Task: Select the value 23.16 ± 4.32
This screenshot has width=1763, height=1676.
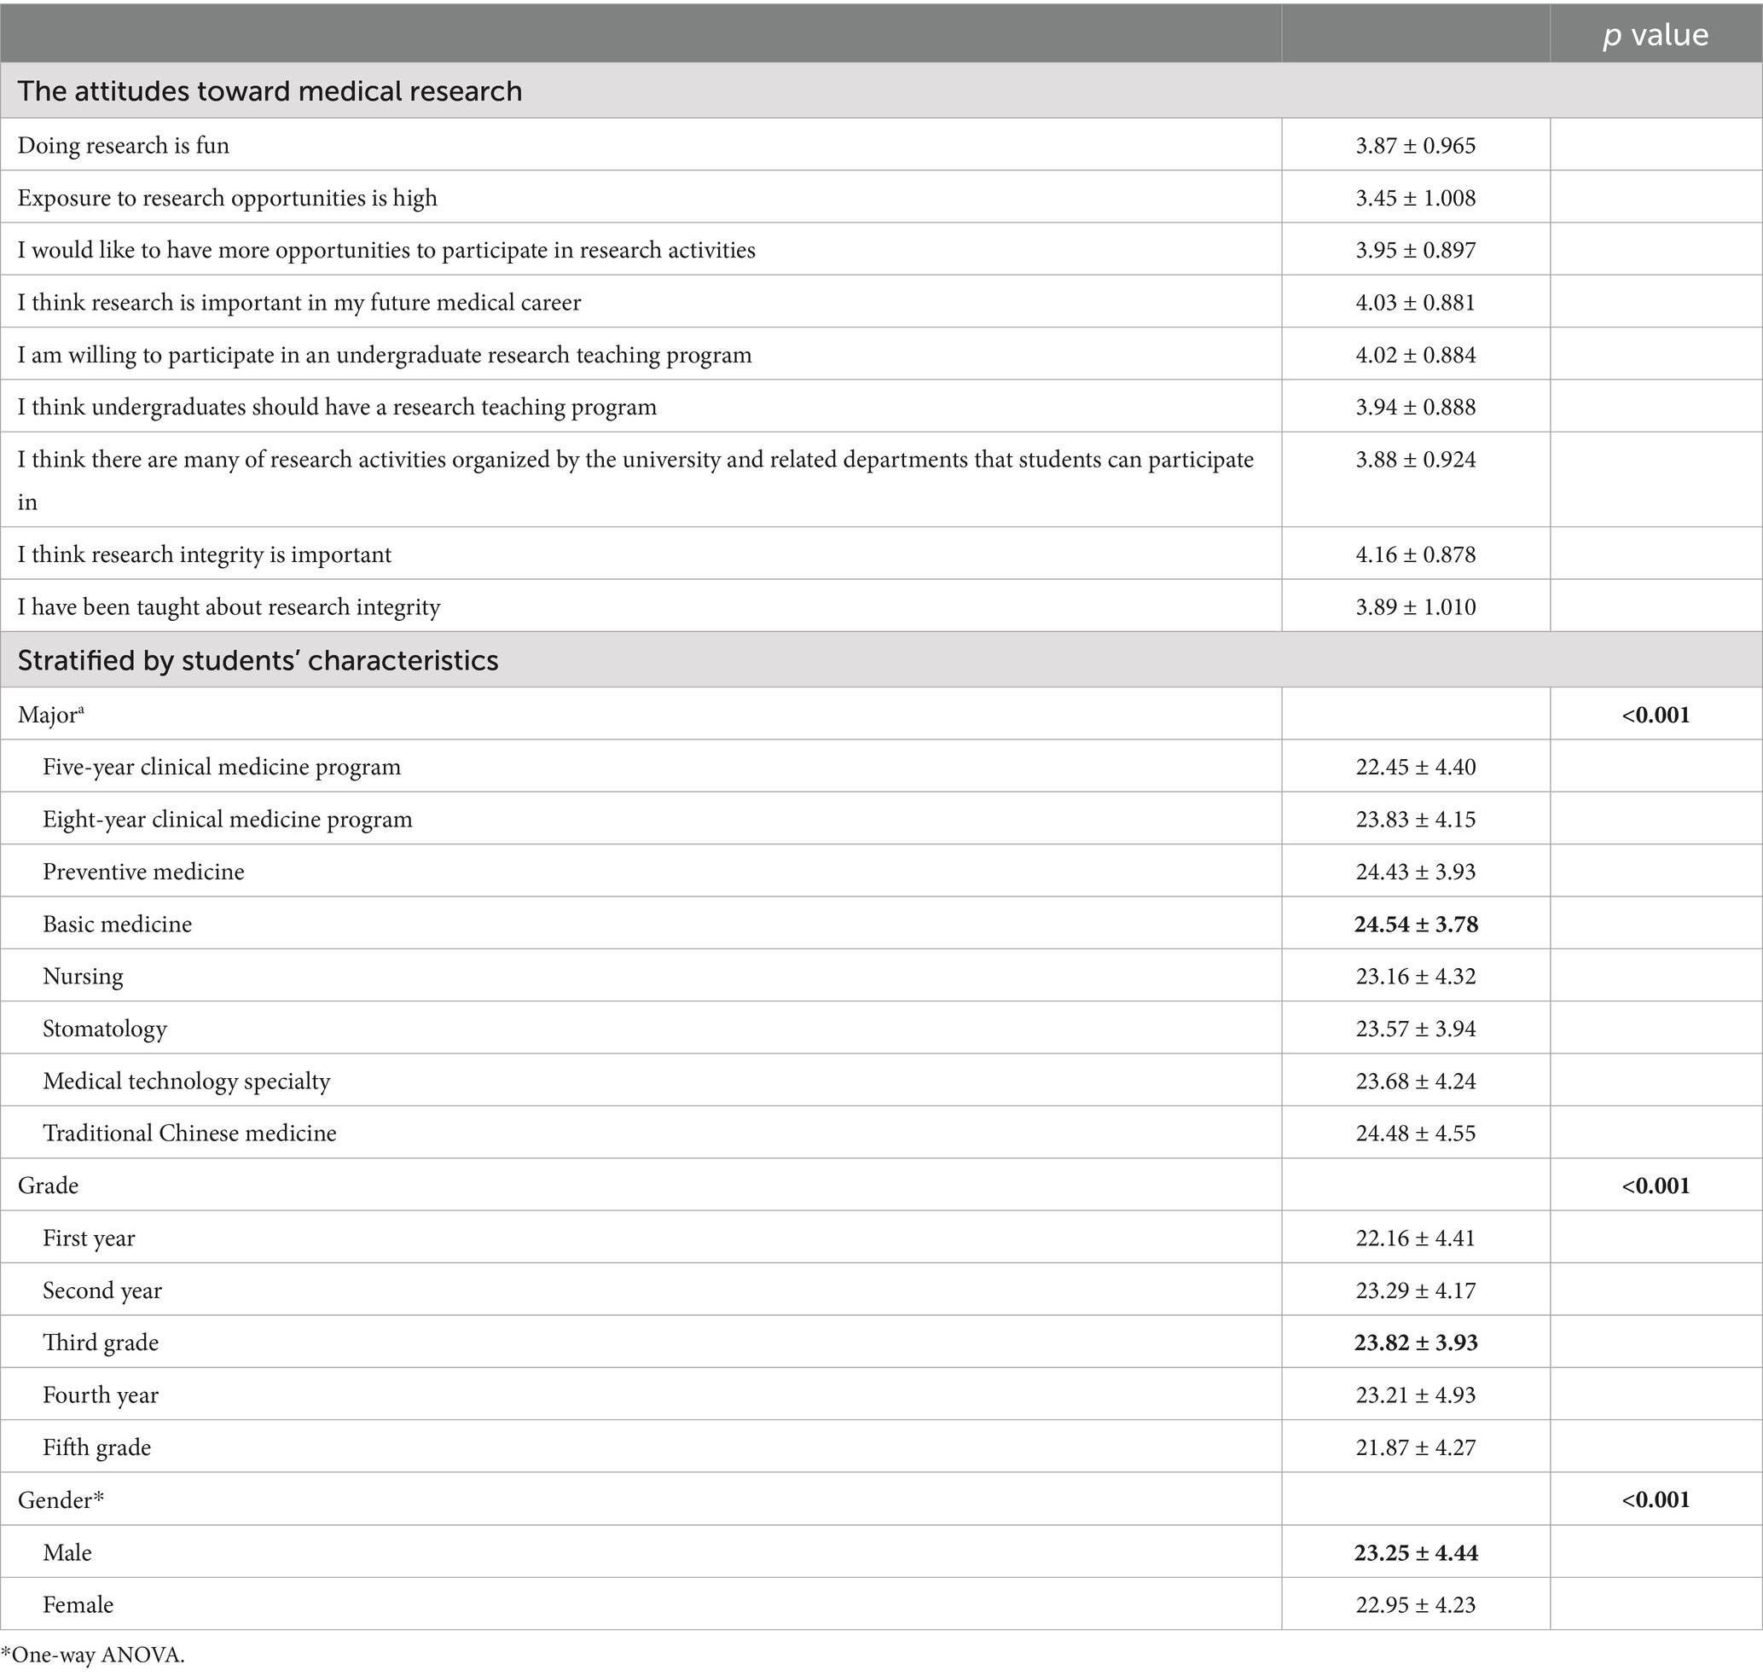Action: [x=1415, y=977]
